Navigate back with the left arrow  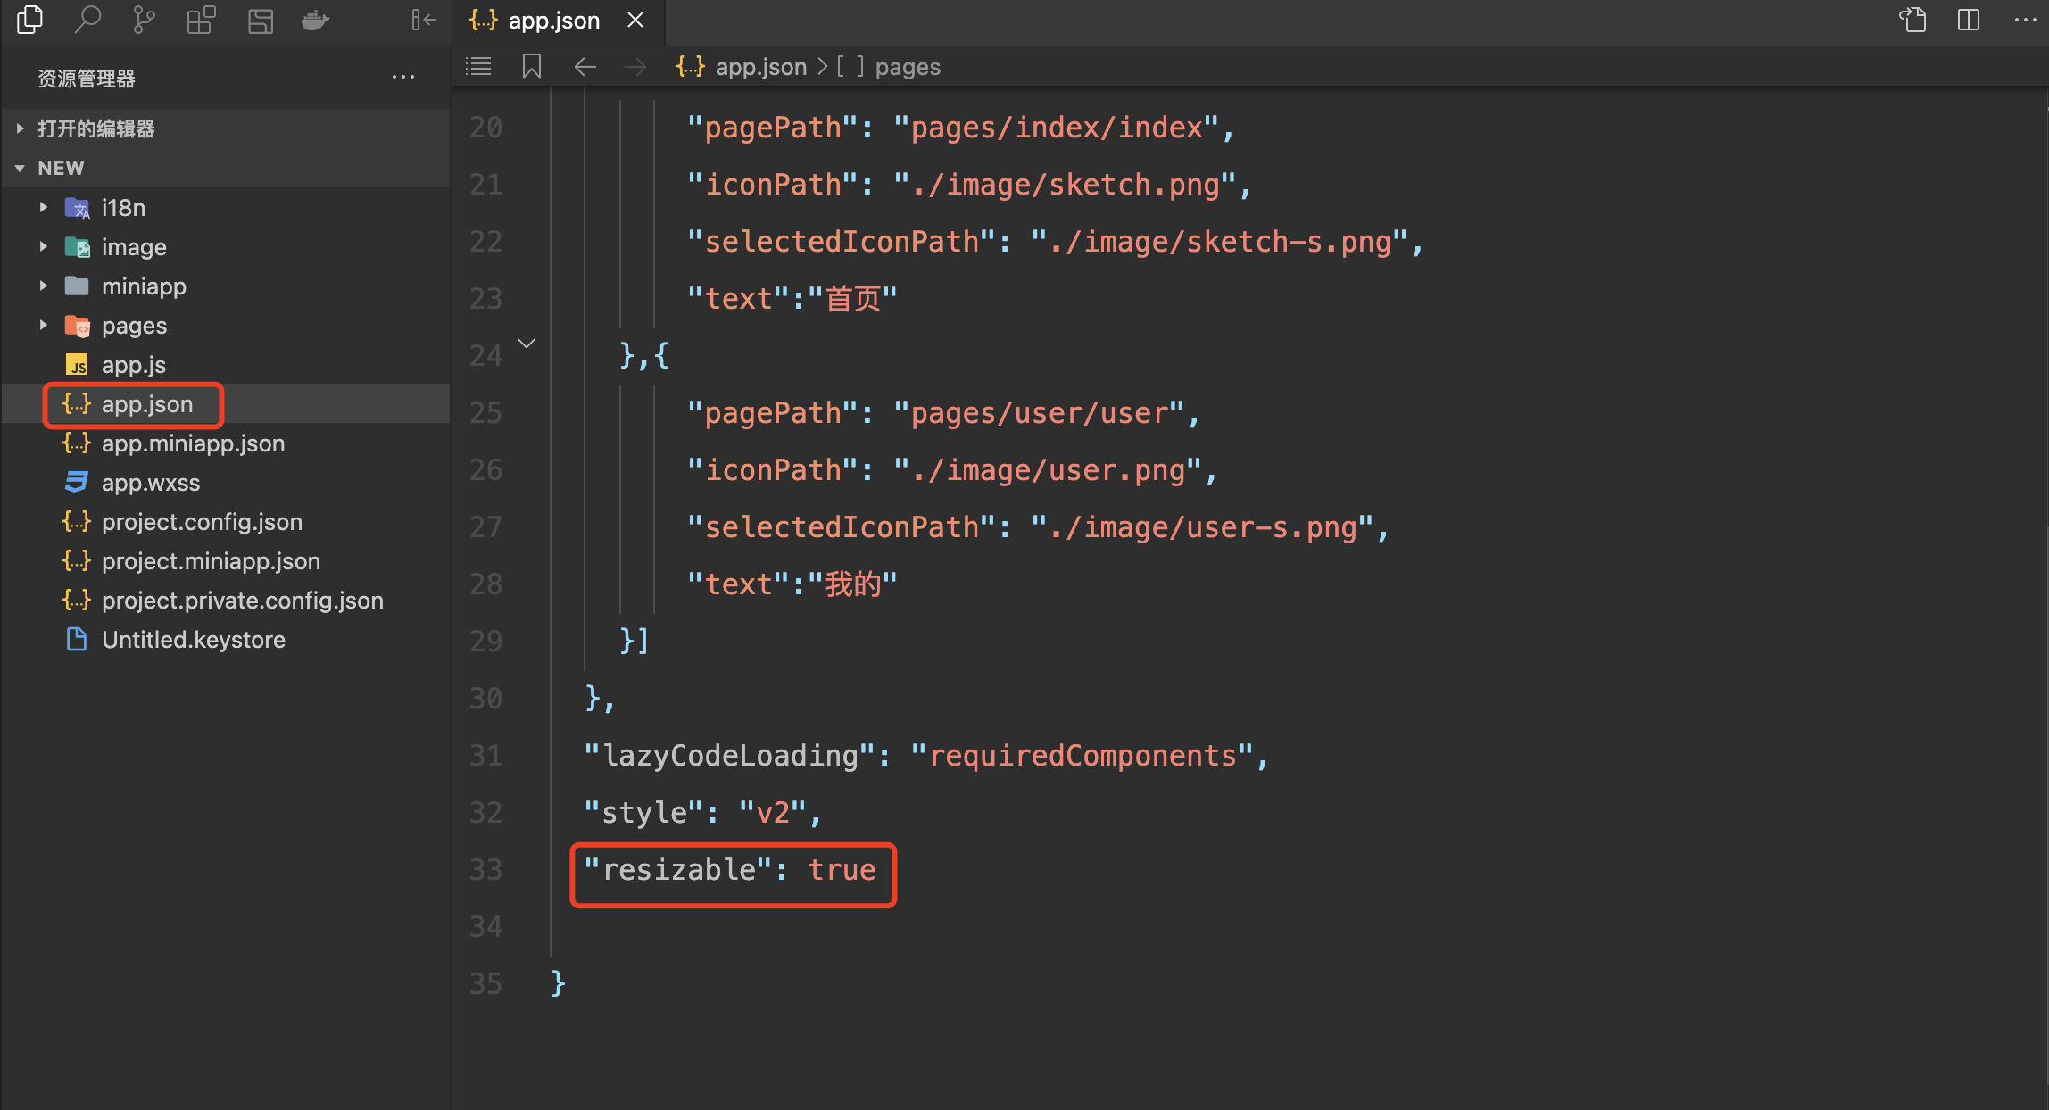[585, 67]
